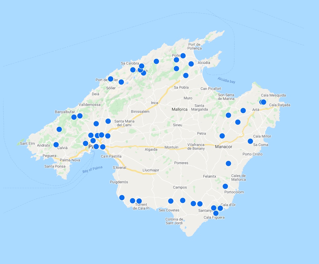Viewport: 319px width, 264px height.
Task: Click the Llucmajor town label
Action: [151, 170]
